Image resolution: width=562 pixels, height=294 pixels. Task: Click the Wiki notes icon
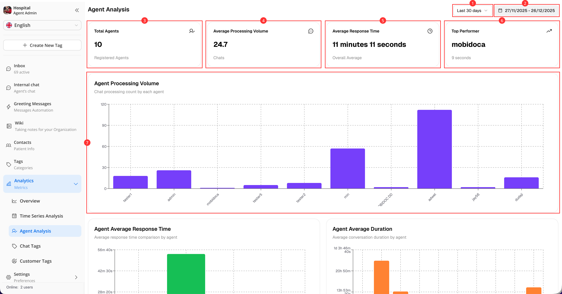(x=9, y=126)
